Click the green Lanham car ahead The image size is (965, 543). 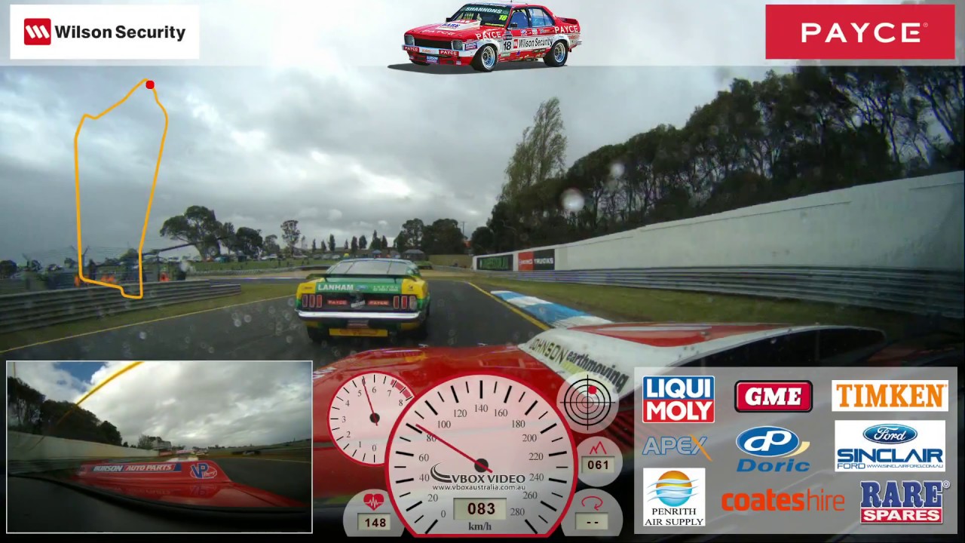coord(363,297)
